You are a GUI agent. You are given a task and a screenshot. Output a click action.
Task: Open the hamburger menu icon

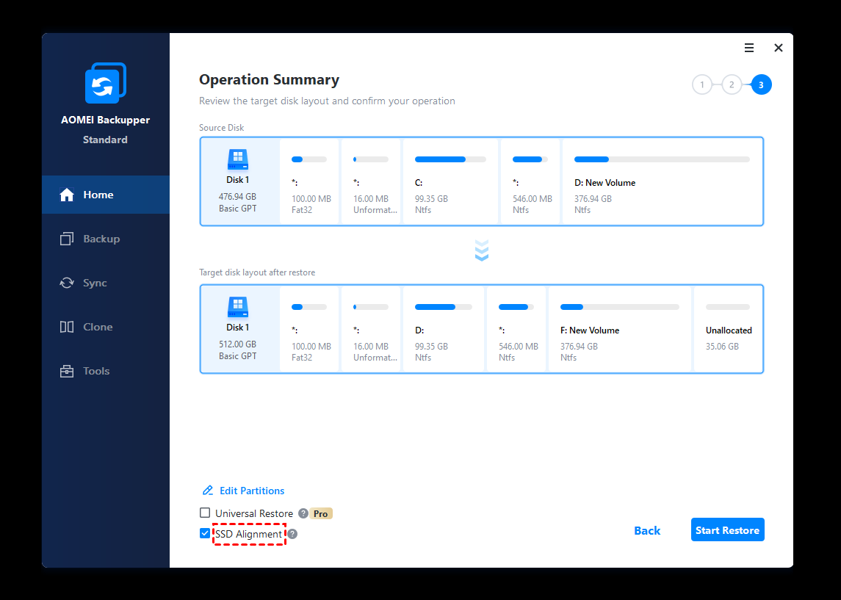tap(749, 48)
